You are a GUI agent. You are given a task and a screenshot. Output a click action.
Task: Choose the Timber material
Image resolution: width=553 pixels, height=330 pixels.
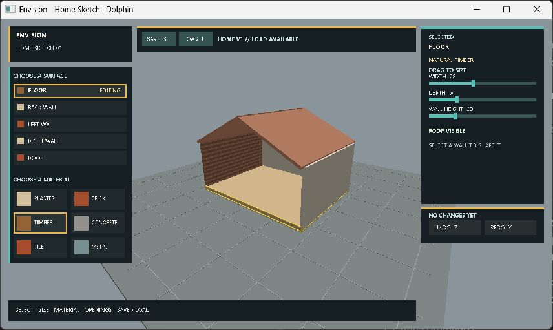[x=40, y=223]
